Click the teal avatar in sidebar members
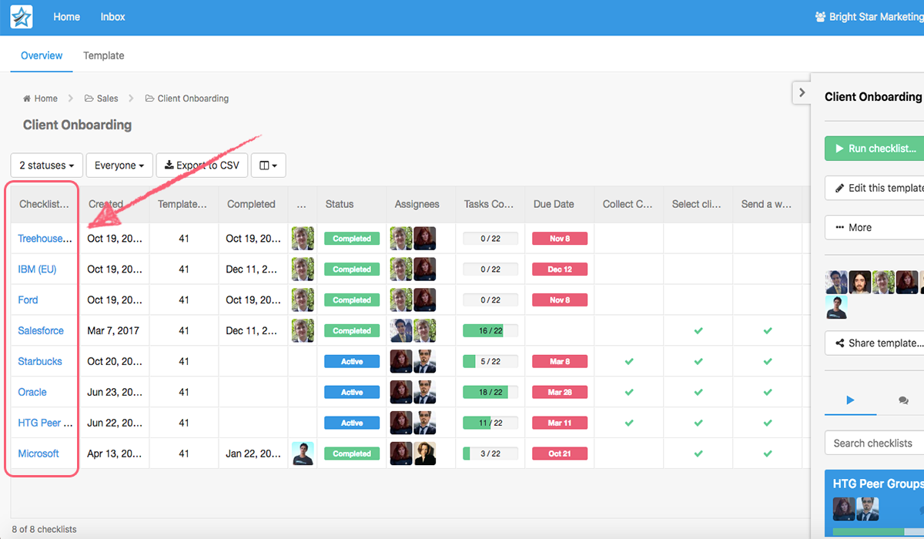This screenshot has width=924, height=539. (x=836, y=307)
